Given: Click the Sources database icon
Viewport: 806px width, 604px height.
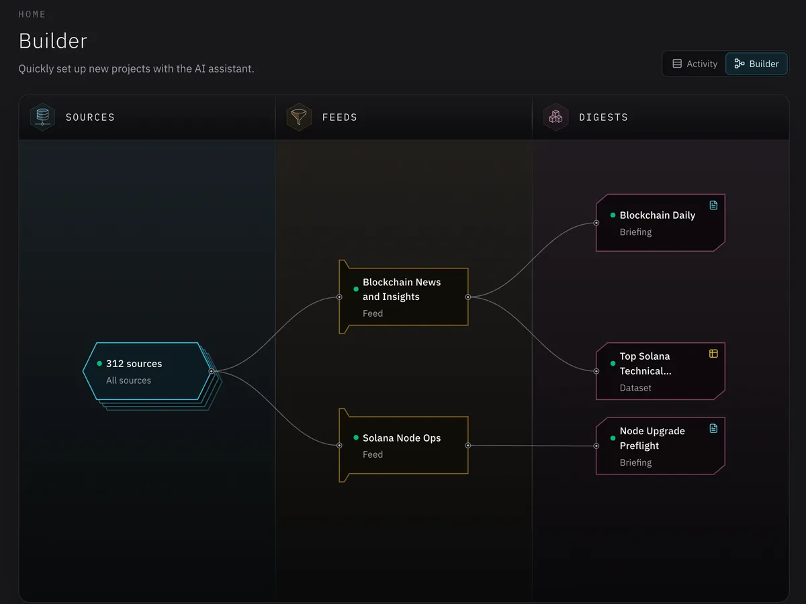Looking at the screenshot, I should (43, 117).
